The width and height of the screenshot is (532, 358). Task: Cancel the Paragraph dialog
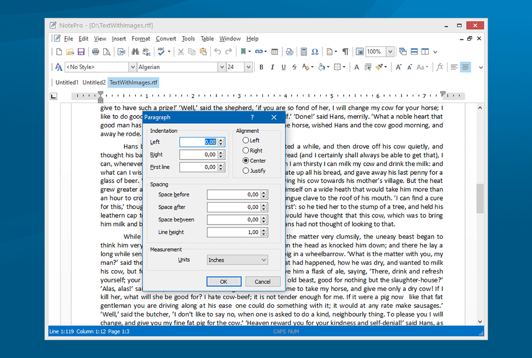[262, 282]
